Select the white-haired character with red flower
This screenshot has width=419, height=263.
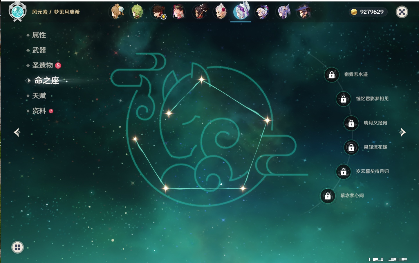pos(220,12)
